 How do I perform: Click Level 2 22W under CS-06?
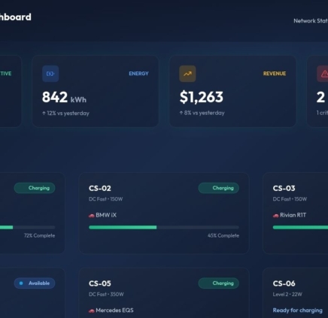tap(287, 294)
